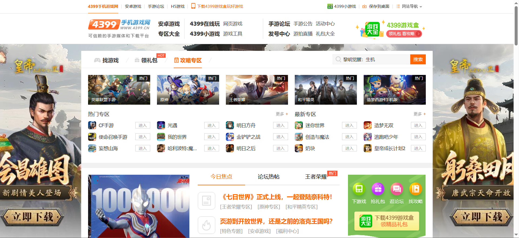Click the 金铲铲之战 game icon
519x238 pixels.
[230, 137]
